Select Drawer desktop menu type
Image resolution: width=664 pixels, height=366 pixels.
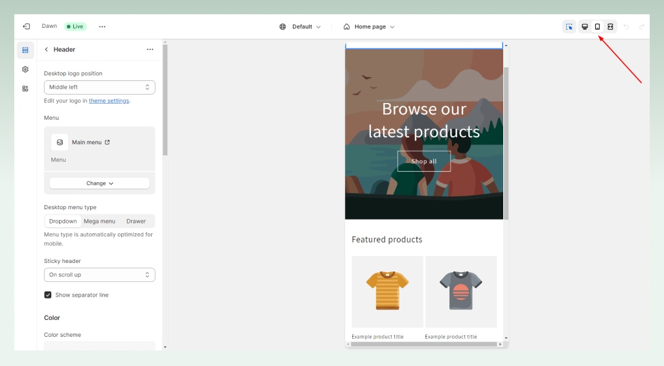pos(136,222)
